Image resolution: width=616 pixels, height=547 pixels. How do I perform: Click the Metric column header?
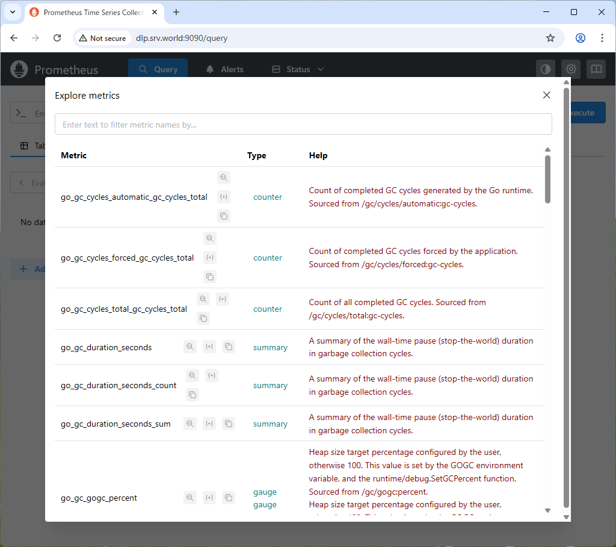[74, 156]
